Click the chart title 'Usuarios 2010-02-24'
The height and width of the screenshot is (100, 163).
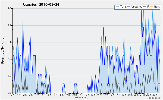41,4
